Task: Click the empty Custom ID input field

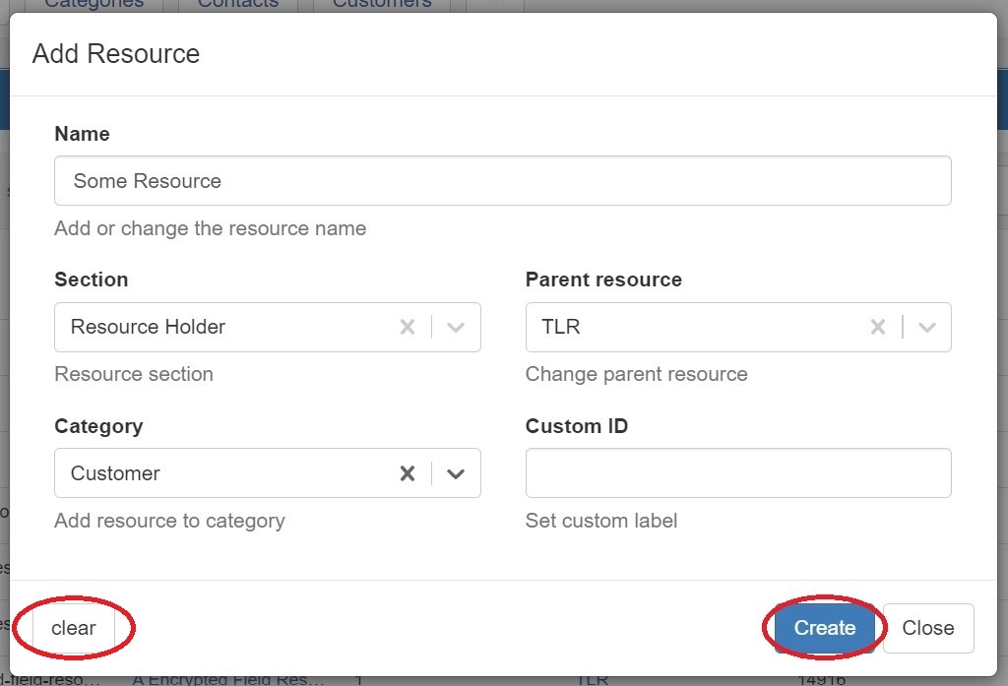Action: 738,473
